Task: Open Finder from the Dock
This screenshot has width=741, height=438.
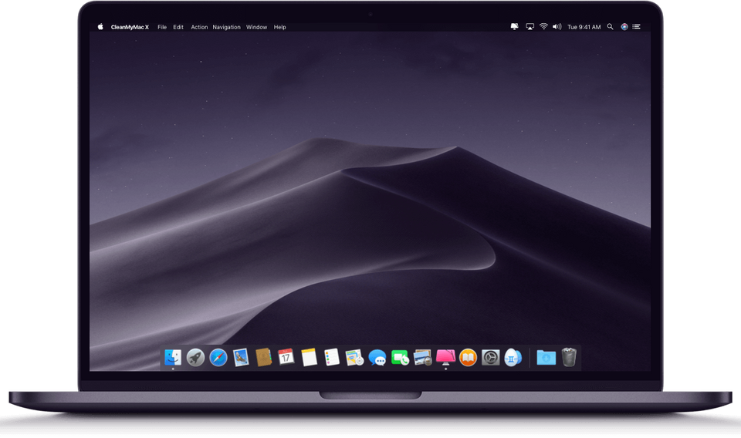Action: click(172, 357)
